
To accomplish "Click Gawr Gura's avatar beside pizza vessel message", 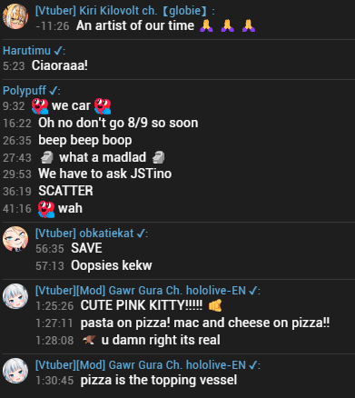I will pyautogui.click(x=15, y=371).
